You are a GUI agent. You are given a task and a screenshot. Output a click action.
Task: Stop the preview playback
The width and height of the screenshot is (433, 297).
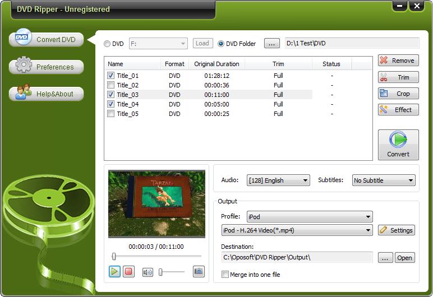coord(128,272)
